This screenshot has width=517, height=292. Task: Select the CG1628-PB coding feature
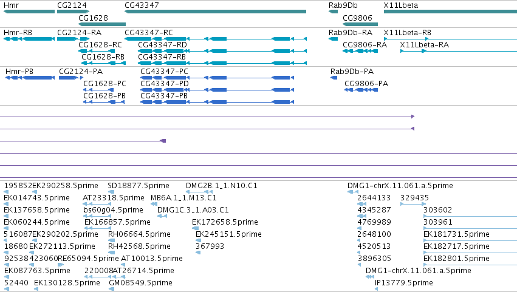pos(104,102)
